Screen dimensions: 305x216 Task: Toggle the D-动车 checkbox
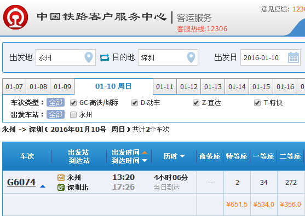point(135,103)
